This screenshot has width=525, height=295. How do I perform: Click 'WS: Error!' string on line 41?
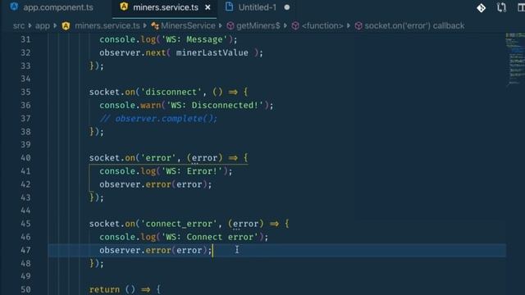192,171
